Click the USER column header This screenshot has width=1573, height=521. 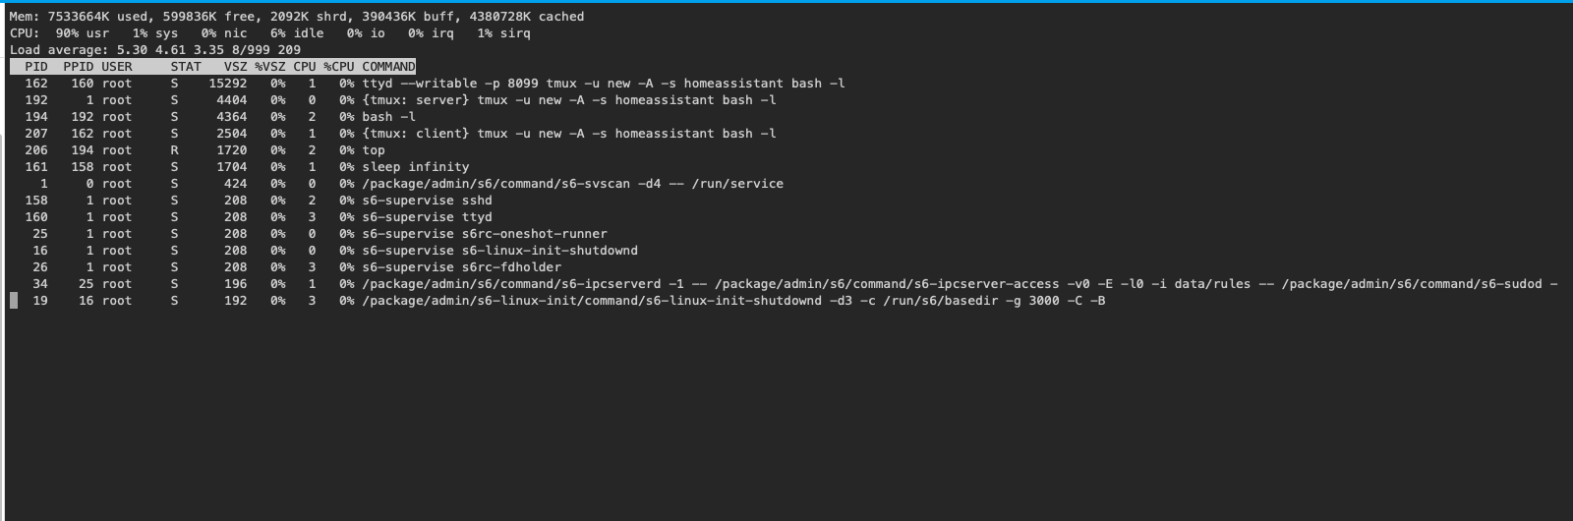pos(117,67)
